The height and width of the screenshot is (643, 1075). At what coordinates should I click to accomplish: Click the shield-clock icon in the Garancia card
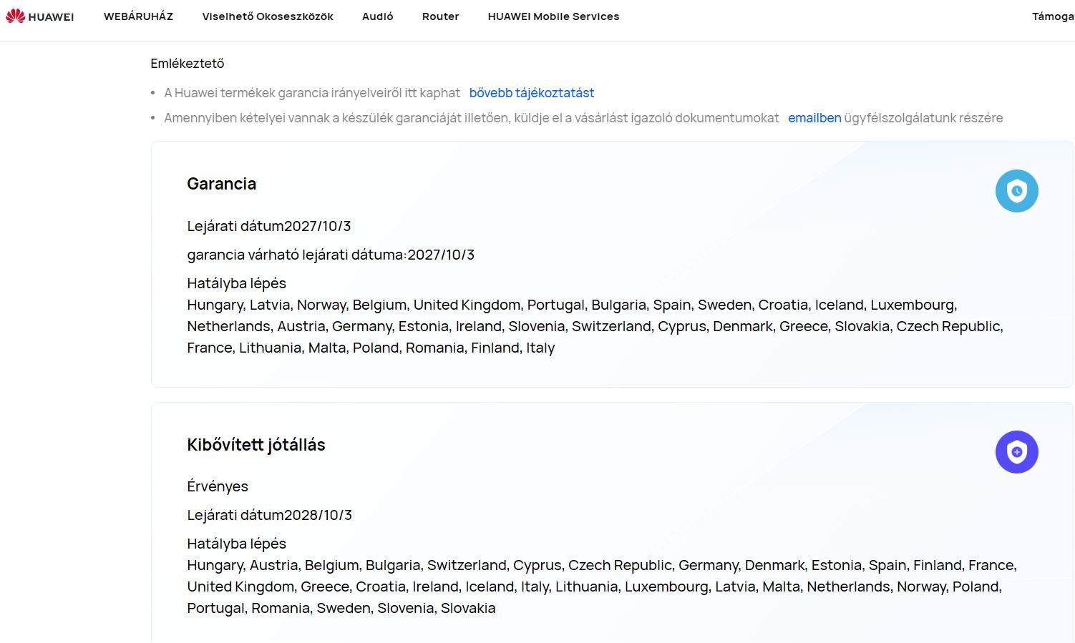click(1016, 191)
